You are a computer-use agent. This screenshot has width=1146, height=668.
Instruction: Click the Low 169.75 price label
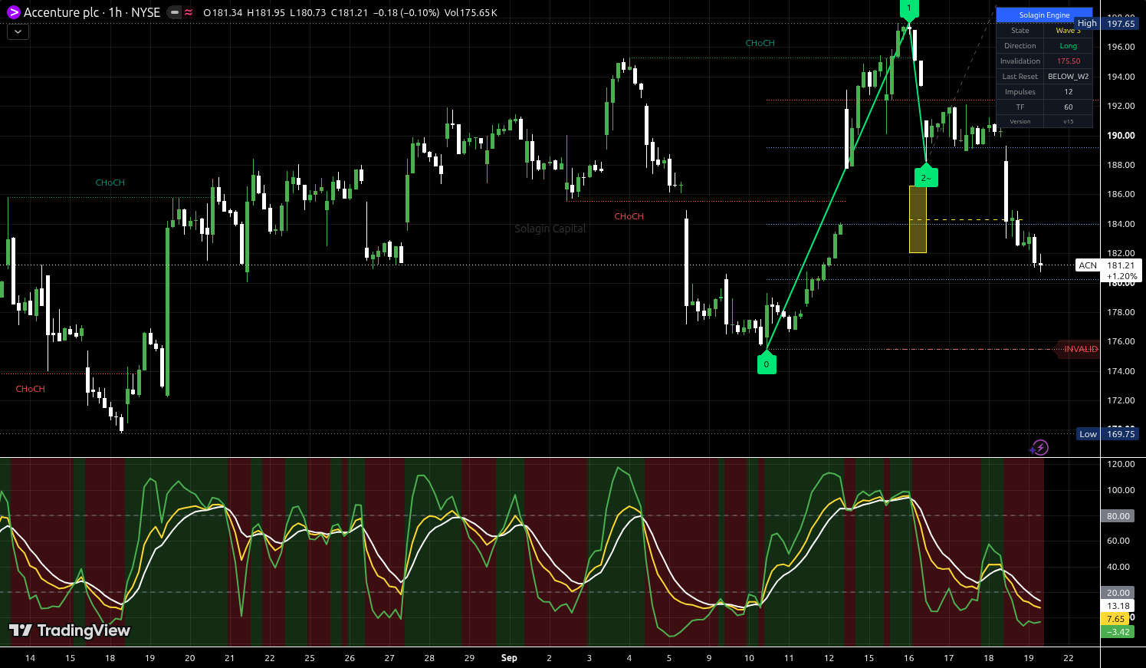[1108, 434]
